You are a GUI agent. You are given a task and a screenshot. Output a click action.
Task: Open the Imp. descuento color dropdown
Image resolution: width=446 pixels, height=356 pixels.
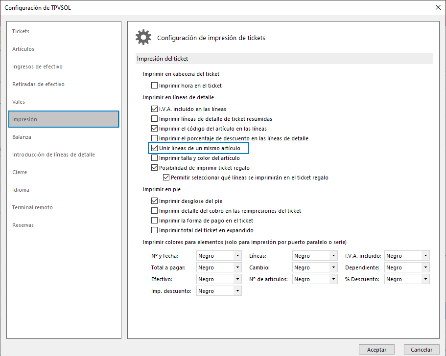point(219,291)
